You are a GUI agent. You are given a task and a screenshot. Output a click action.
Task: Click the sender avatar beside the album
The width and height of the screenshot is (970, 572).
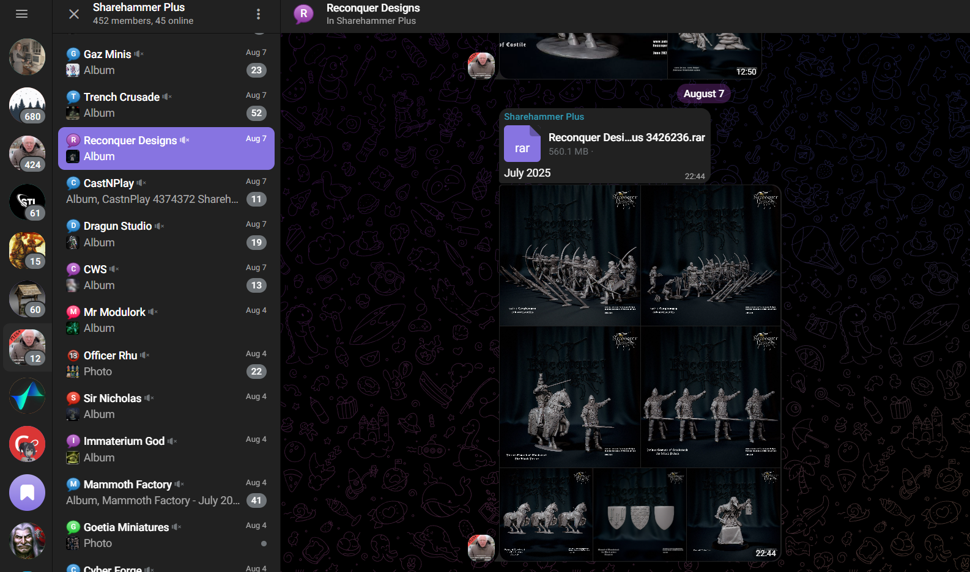[481, 548]
